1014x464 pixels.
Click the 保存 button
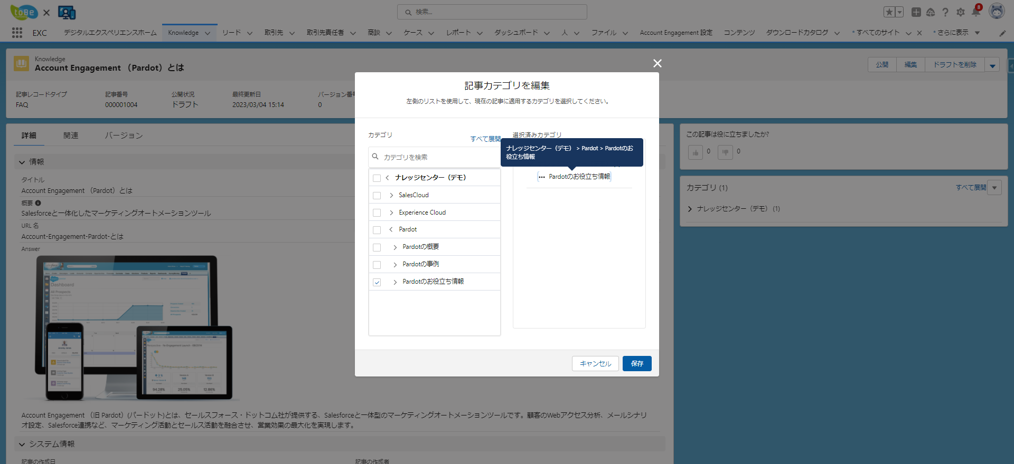[637, 364]
